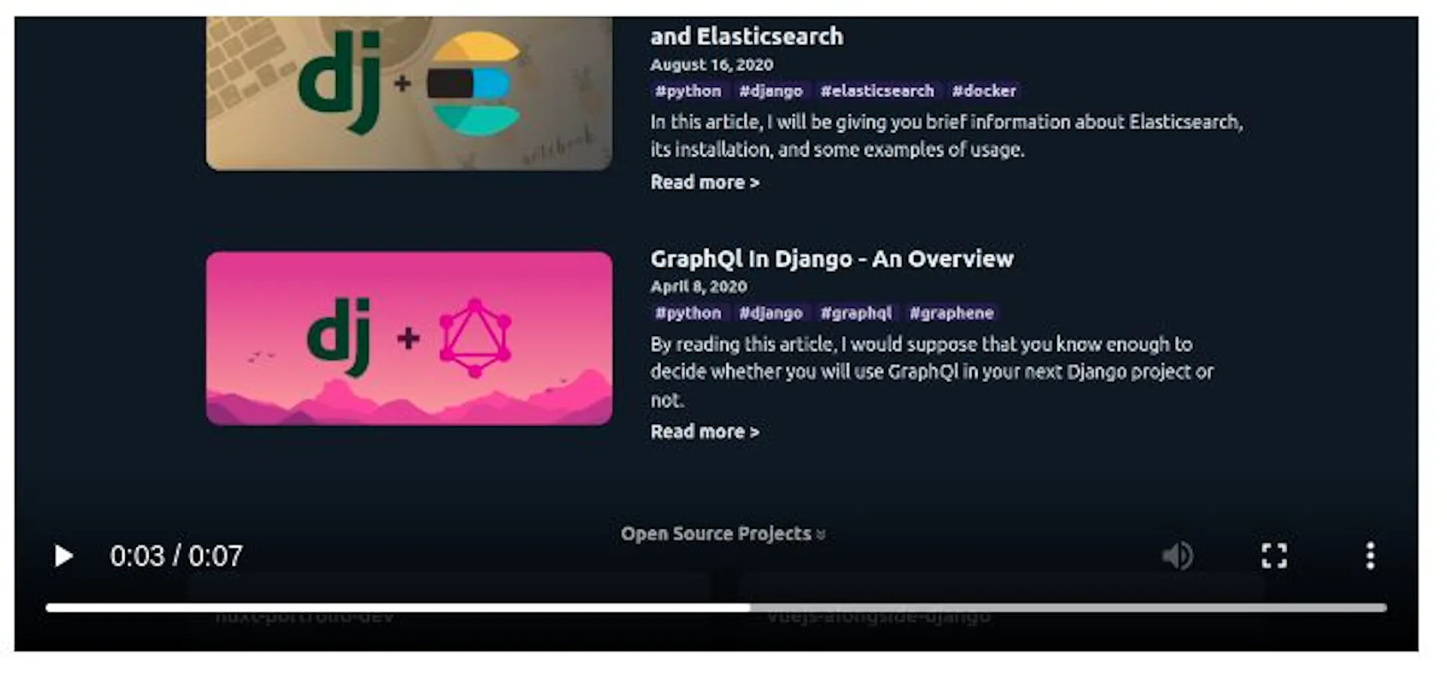Click #django tag on GraphQL article
The height and width of the screenshot is (684, 1447).
(x=771, y=313)
